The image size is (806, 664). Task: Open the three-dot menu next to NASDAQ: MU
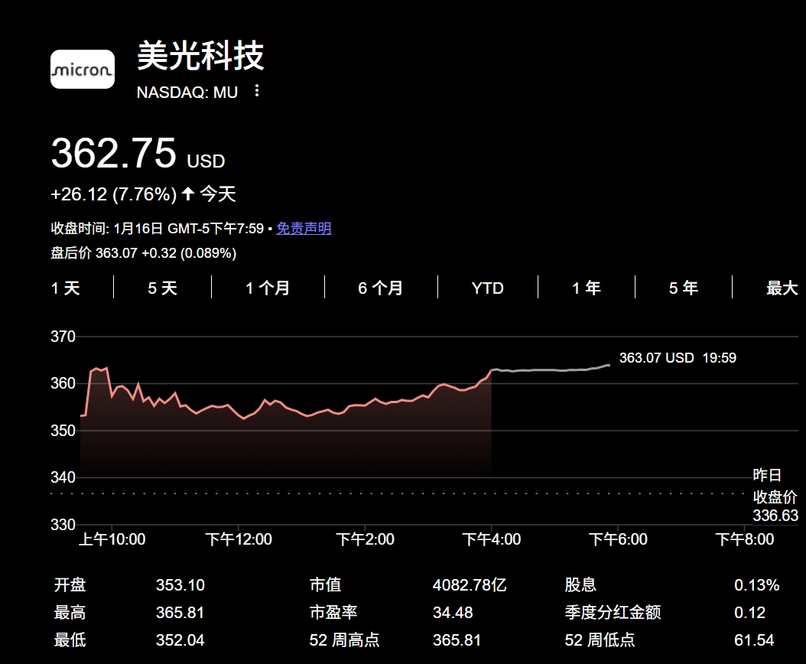[x=255, y=91]
